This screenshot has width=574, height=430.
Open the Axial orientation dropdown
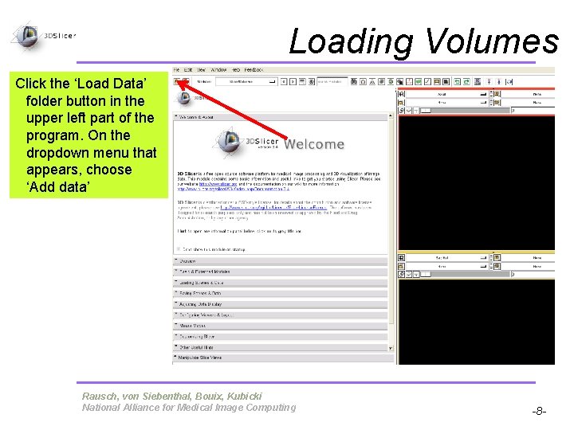[x=447, y=94]
